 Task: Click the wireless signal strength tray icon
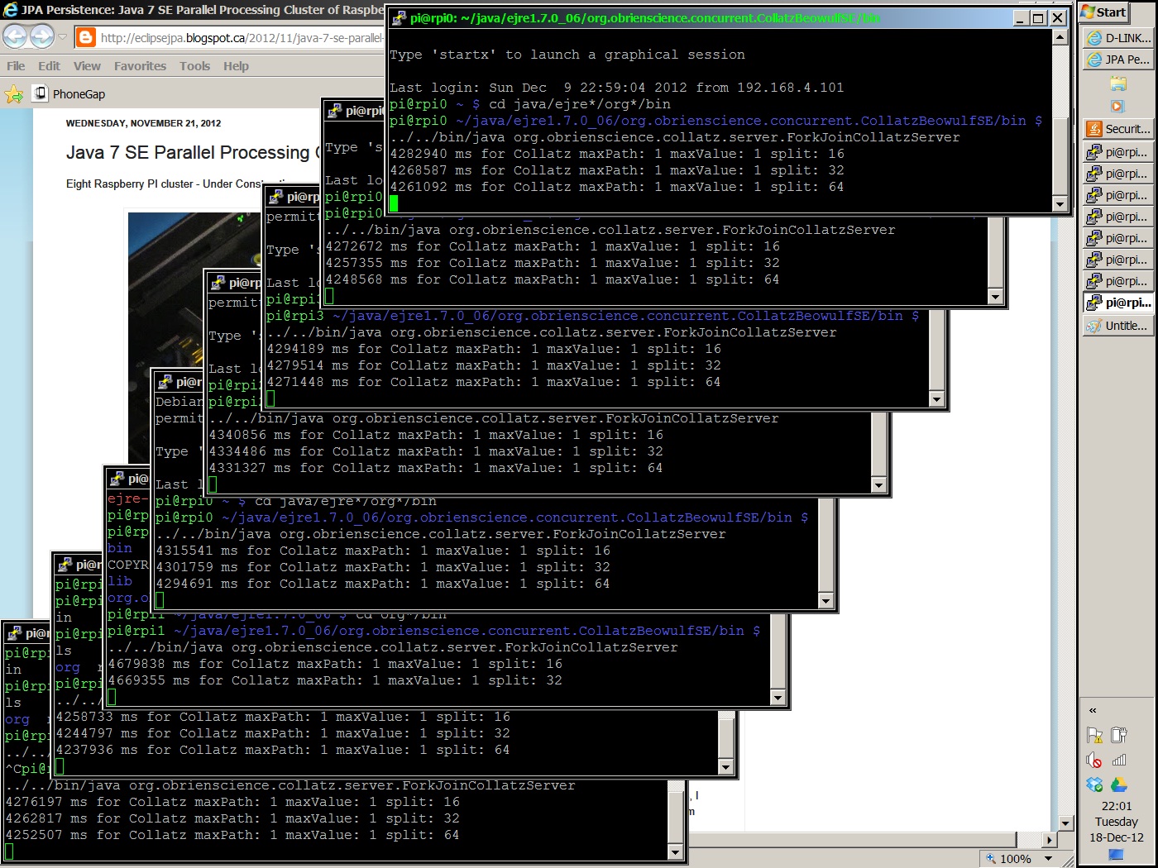pyautogui.click(x=1118, y=761)
